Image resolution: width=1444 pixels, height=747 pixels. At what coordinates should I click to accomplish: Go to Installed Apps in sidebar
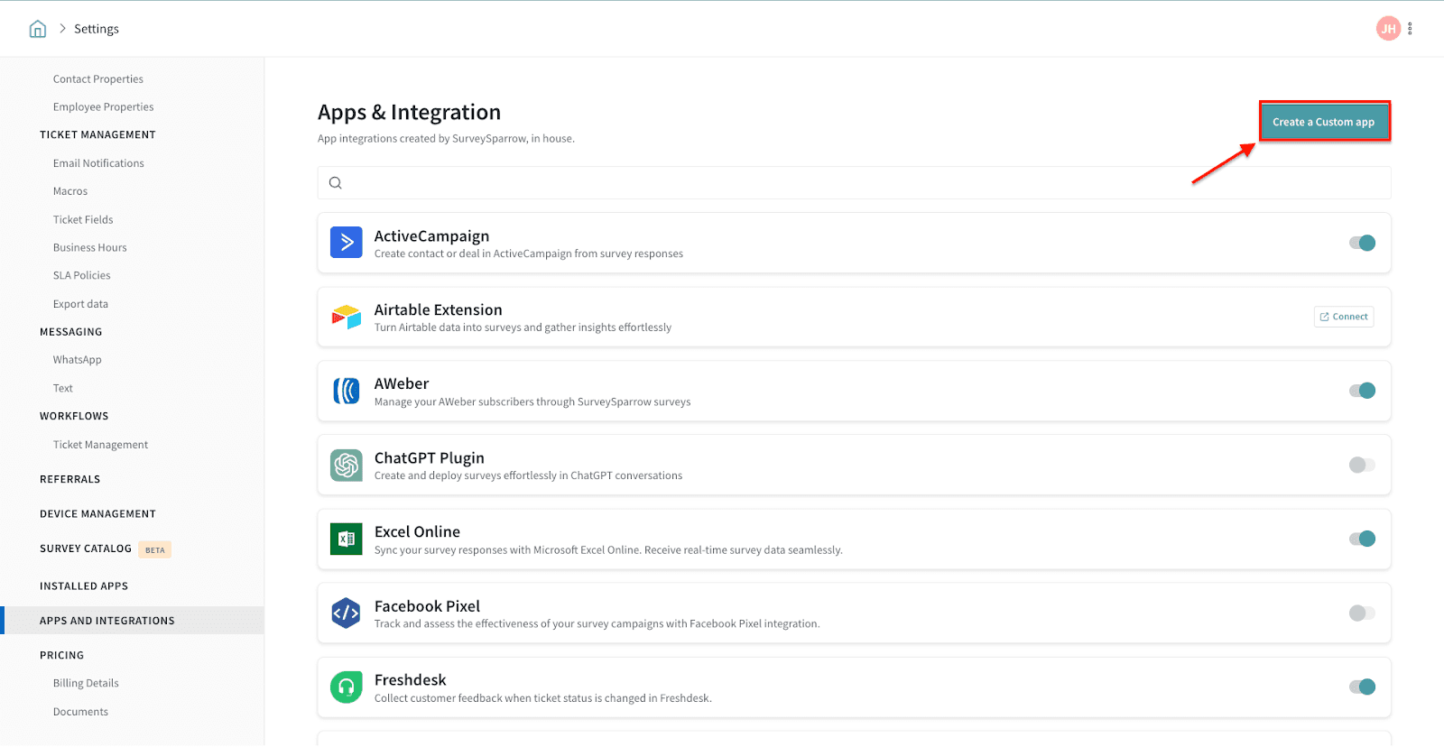click(84, 586)
